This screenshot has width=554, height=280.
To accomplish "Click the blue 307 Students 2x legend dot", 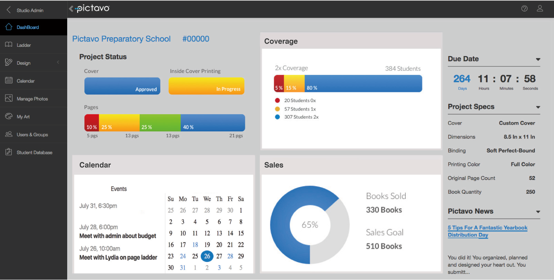I will point(278,117).
